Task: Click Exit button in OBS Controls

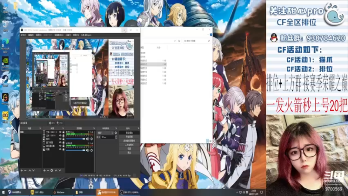Action: pos(129,153)
